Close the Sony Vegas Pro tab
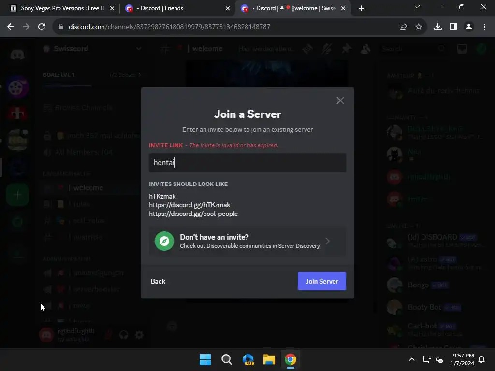 (112, 8)
